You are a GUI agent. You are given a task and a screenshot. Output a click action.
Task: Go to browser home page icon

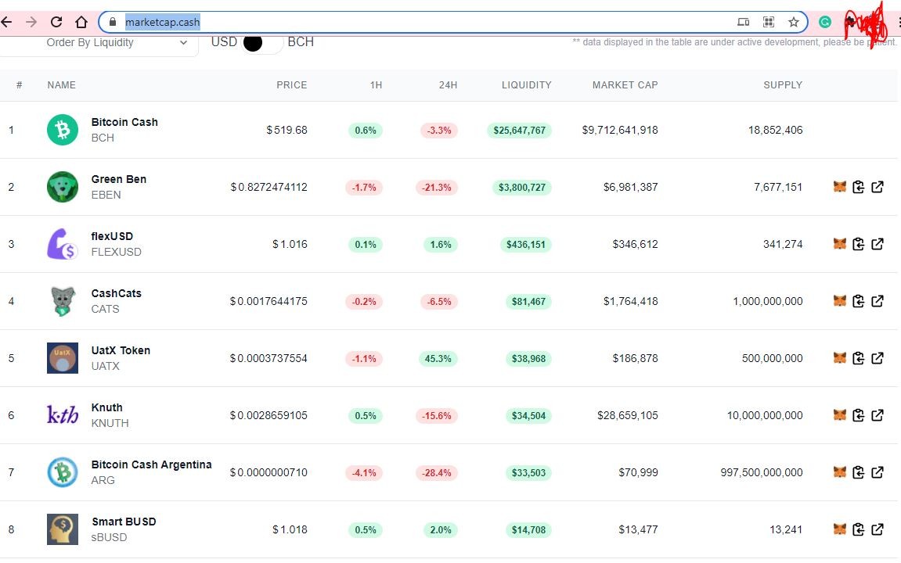tap(81, 22)
